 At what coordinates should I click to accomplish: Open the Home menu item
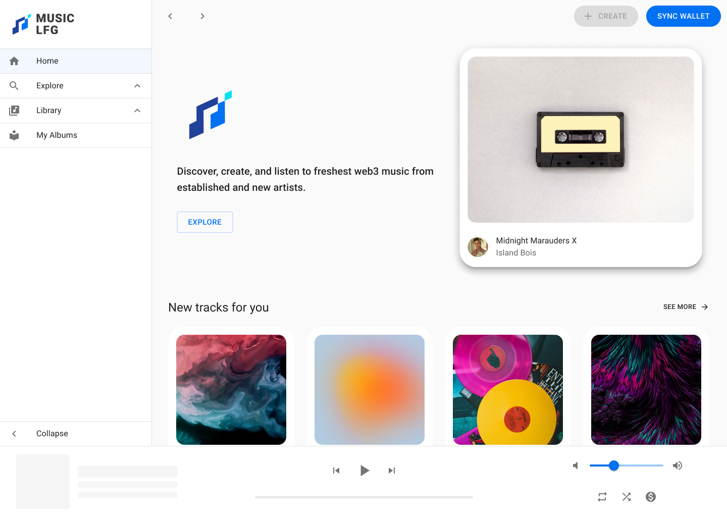76,61
